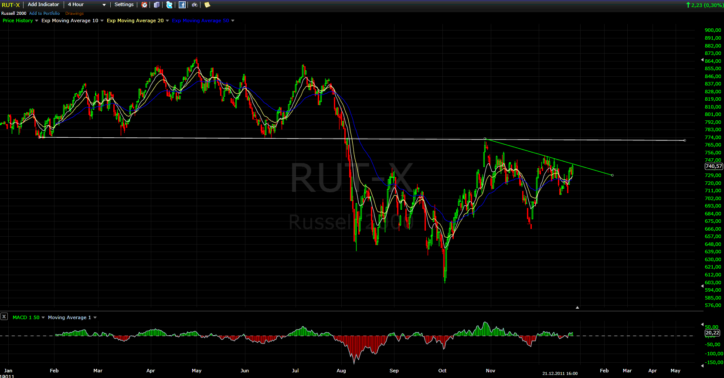Click the alarm clock alert icon
The width and height of the screenshot is (724, 378).
pyautogui.click(x=144, y=5)
